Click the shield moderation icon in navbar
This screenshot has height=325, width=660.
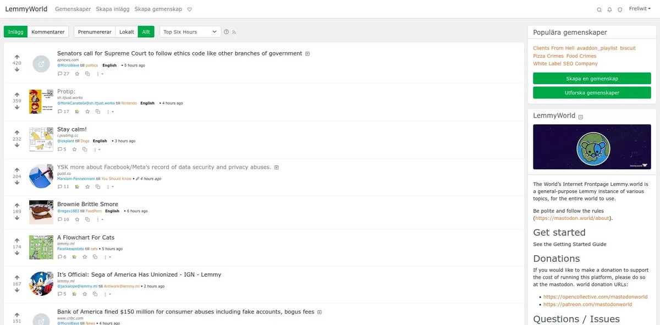pos(620,9)
